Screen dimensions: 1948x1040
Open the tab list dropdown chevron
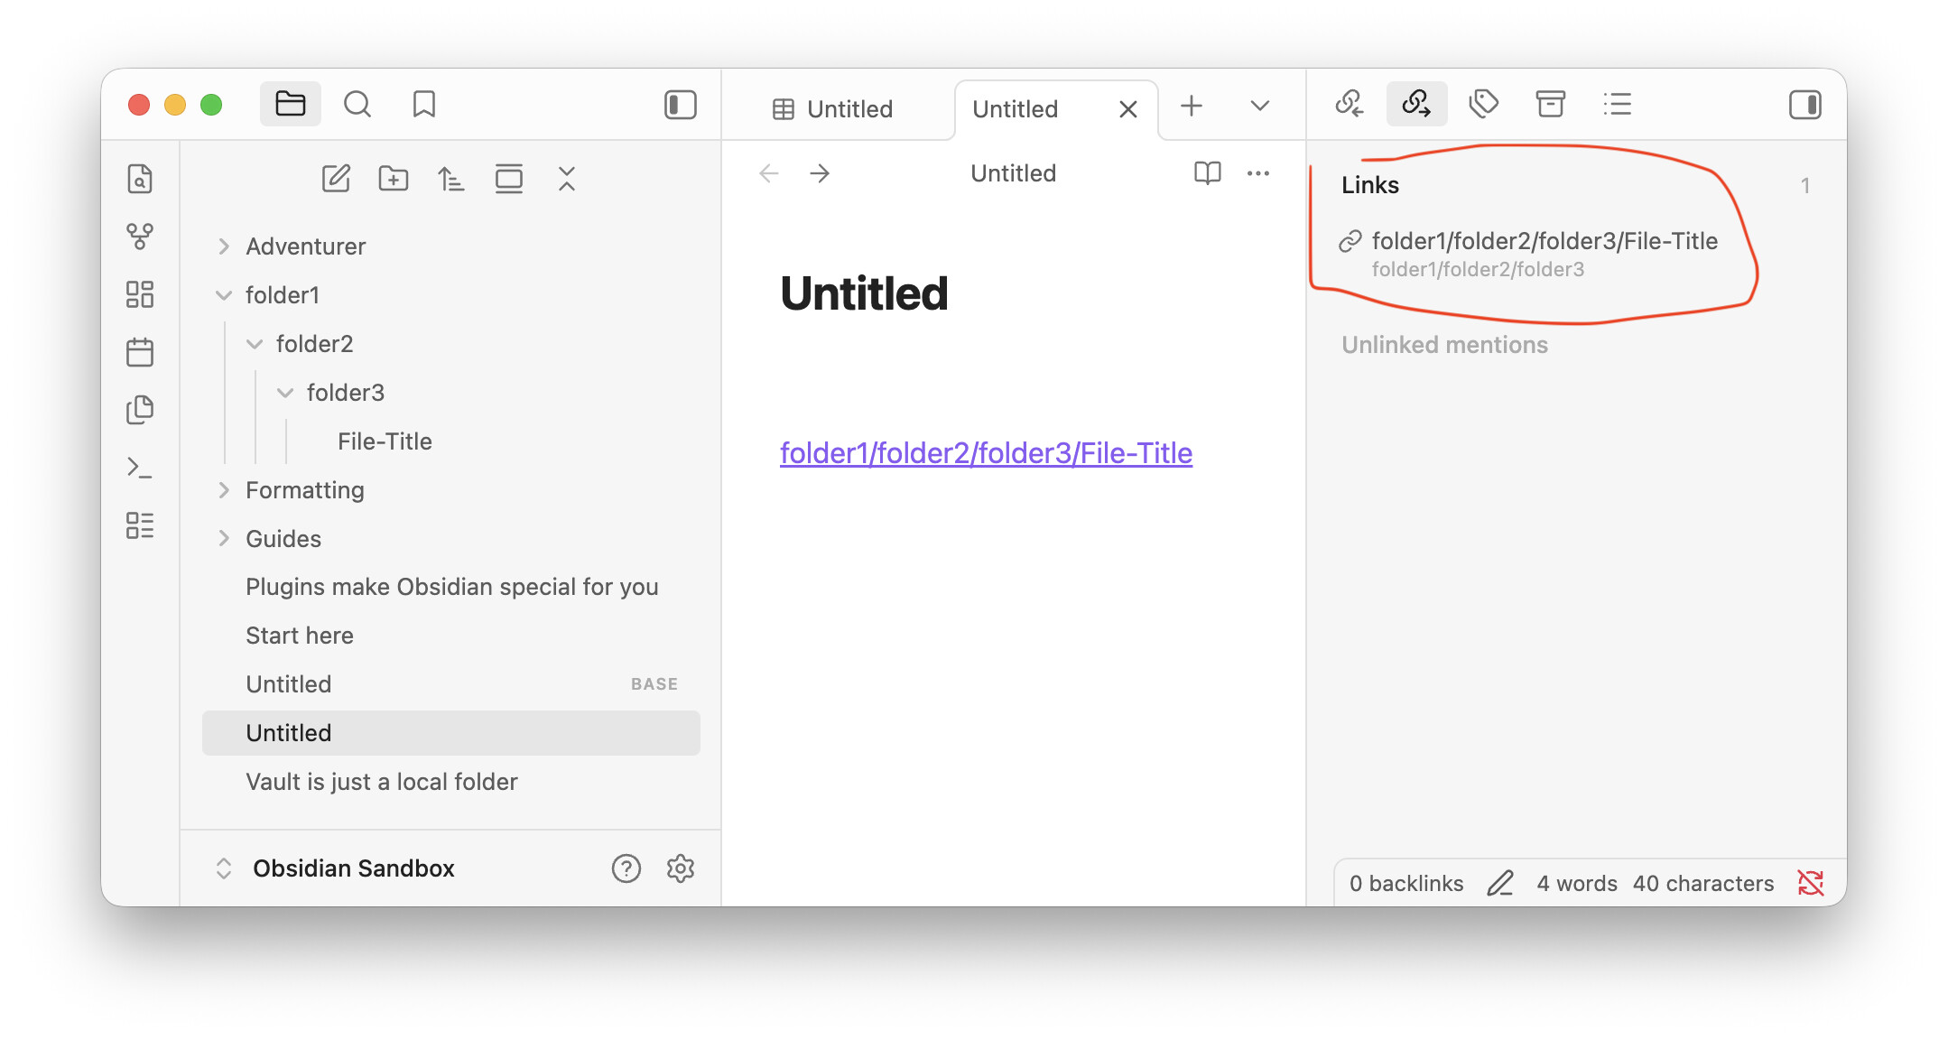pos(1259,107)
